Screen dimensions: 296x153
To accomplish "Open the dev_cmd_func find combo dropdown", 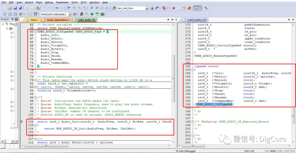I will tap(147, 8).
